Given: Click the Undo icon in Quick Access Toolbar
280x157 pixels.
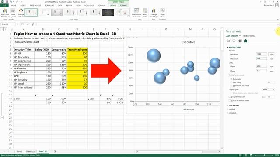Looking at the screenshot, I should [11, 2].
